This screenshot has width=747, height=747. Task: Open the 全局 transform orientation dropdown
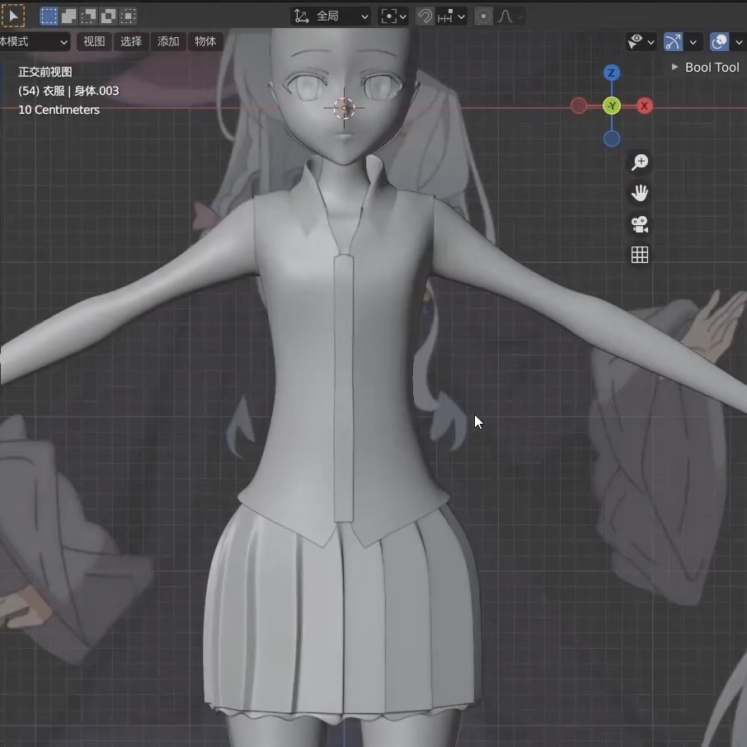point(331,16)
